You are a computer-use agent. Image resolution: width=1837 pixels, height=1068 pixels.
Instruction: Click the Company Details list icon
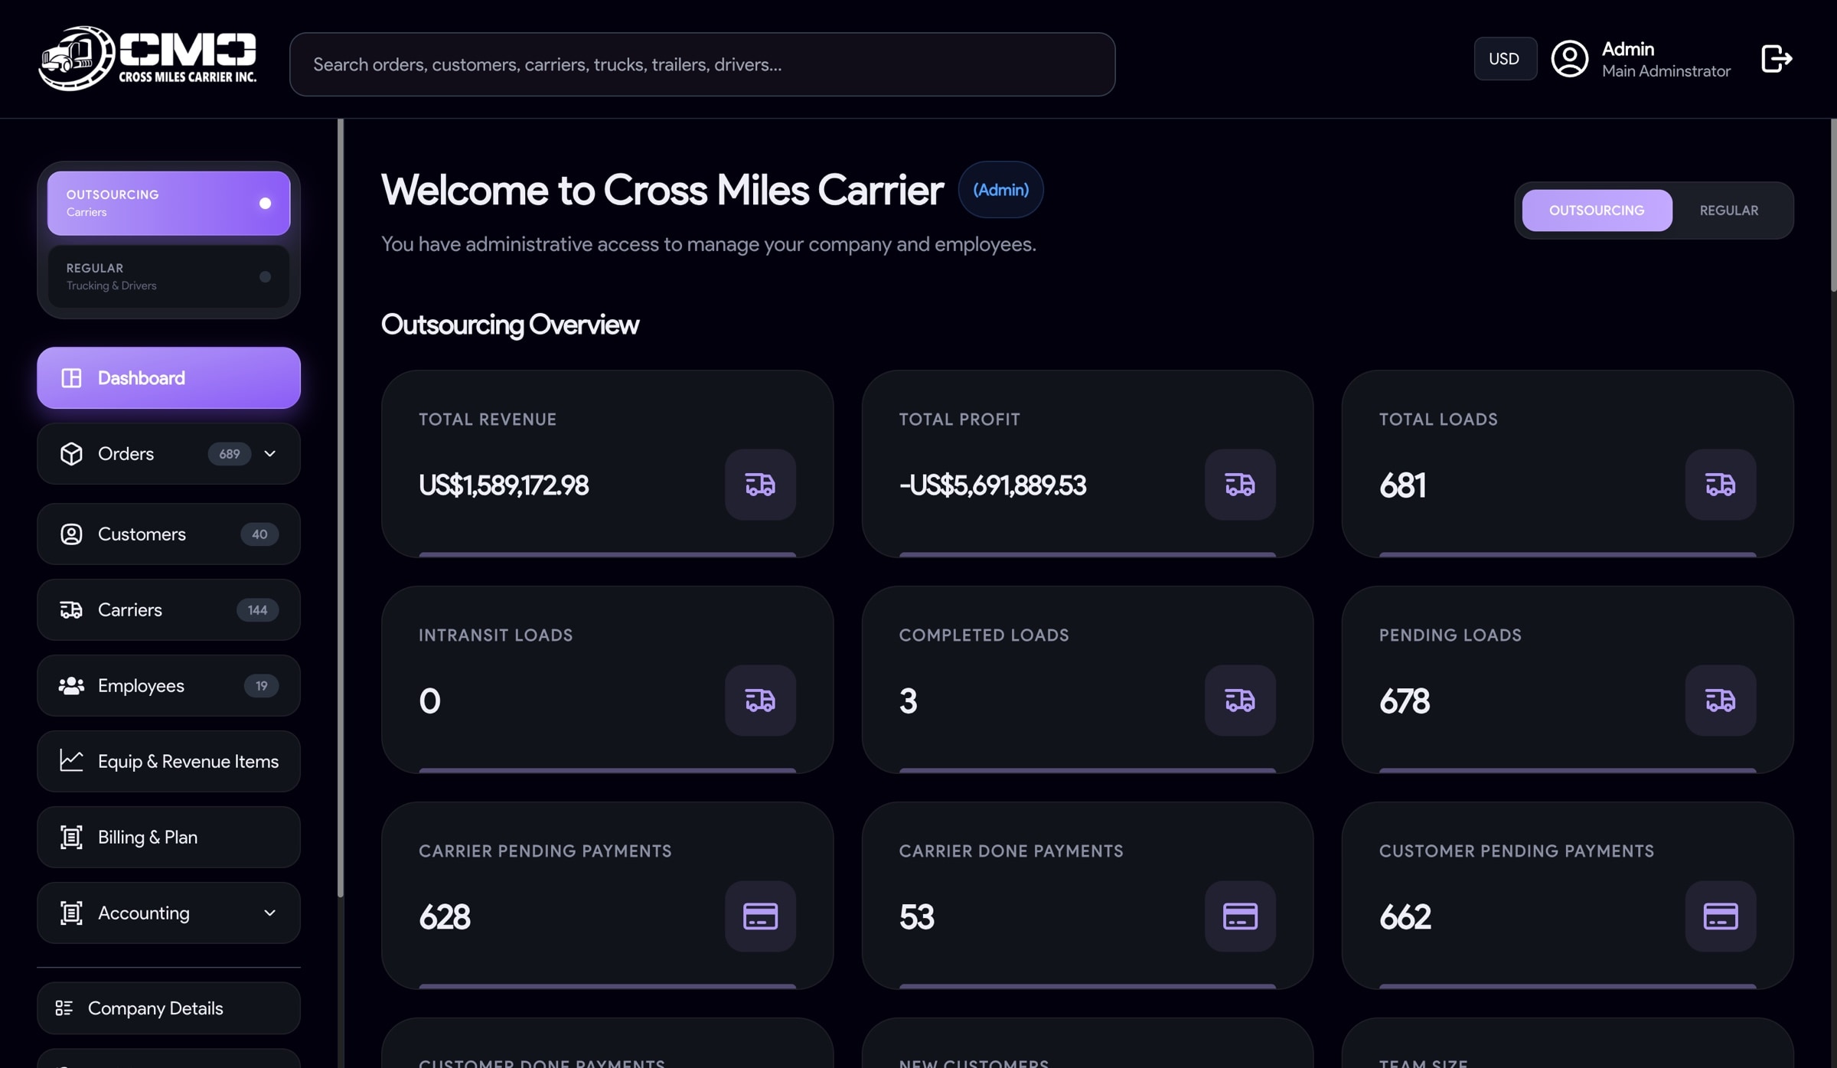click(x=64, y=1008)
